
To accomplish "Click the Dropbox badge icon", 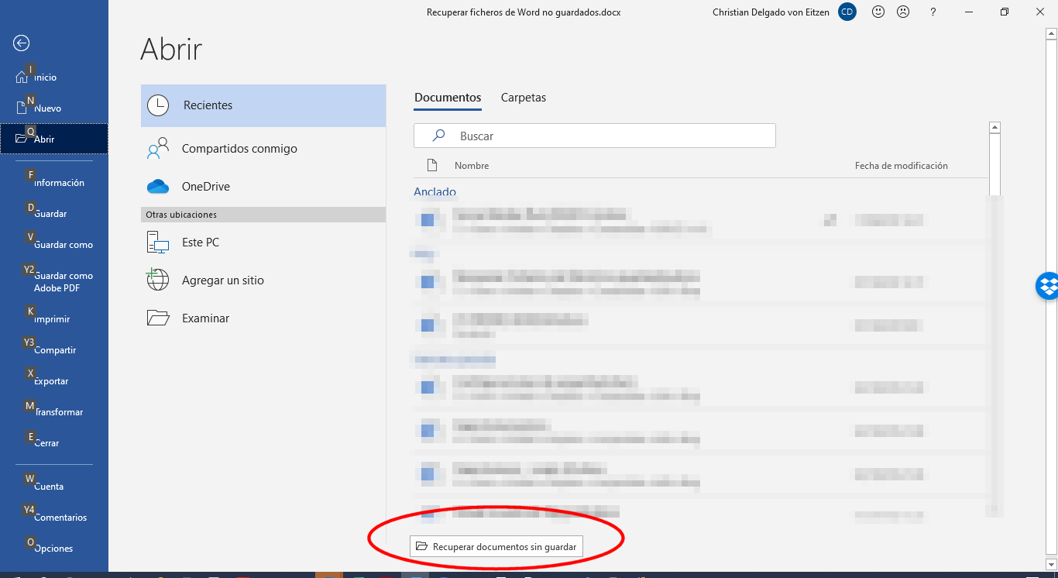I will 1047,286.
